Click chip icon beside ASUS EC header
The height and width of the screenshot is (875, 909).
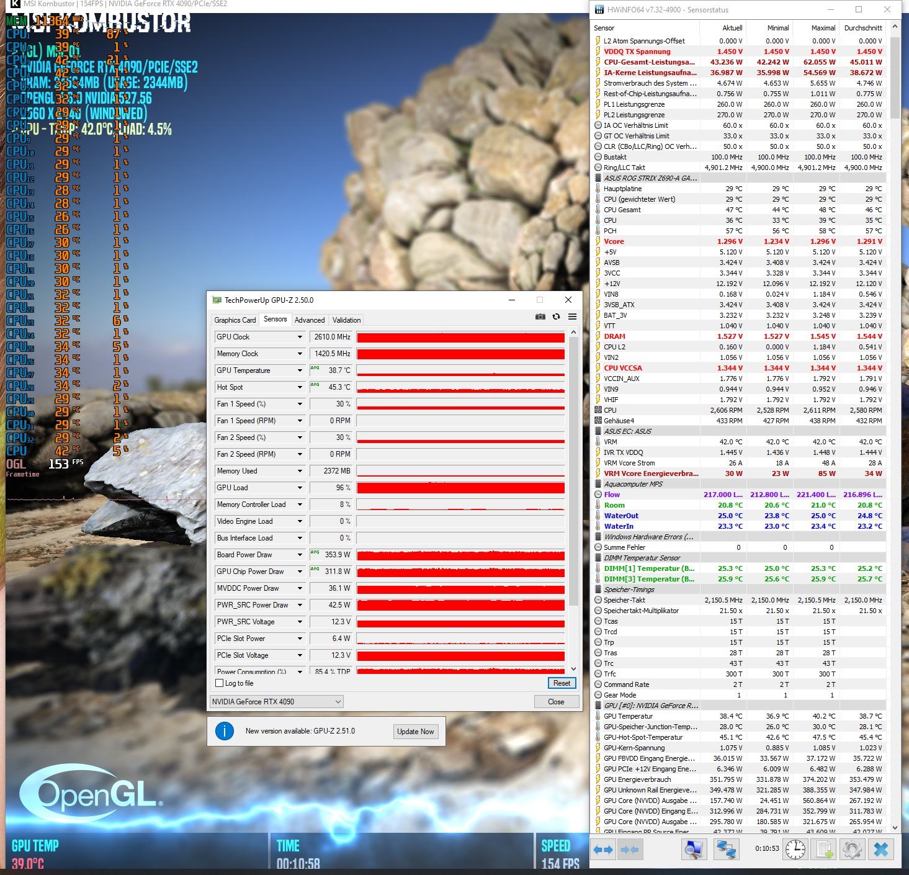pos(598,431)
